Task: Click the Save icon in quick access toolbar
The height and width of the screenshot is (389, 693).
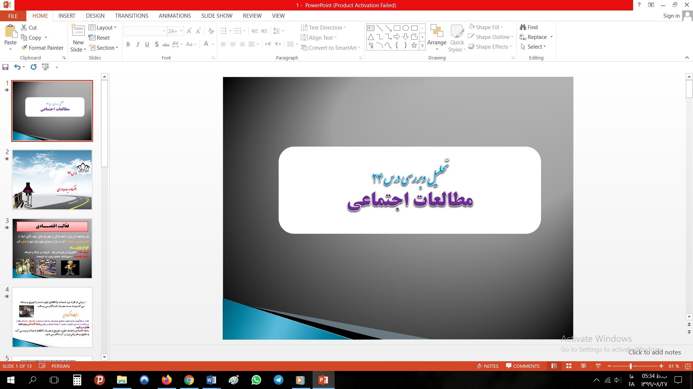Action: pyautogui.click(x=5, y=67)
